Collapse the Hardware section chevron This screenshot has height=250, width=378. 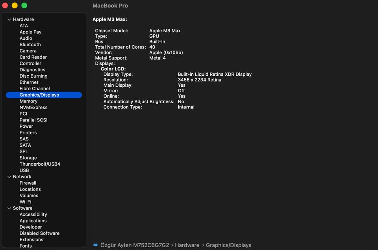click(x=9, y=19)
